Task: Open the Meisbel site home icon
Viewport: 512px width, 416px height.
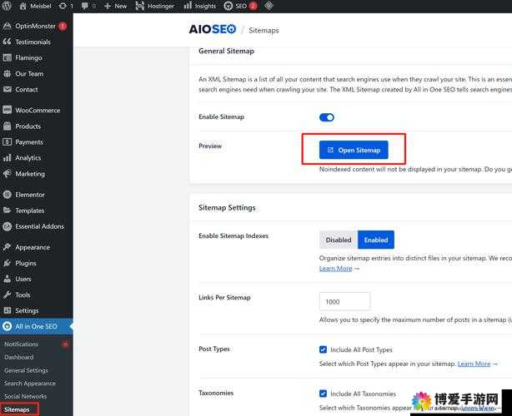Action: [x=23, y=6]
